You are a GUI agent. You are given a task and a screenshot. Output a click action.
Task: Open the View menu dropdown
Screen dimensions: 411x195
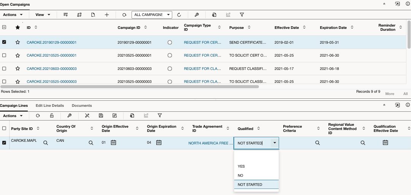point(43,15)
